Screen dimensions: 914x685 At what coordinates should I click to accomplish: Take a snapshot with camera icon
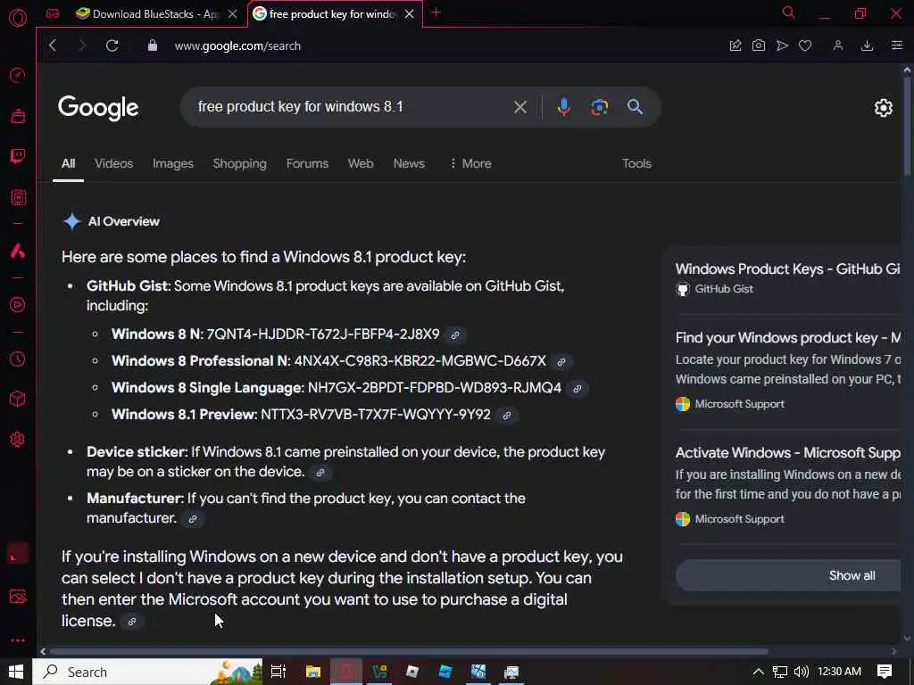(759, 45)
